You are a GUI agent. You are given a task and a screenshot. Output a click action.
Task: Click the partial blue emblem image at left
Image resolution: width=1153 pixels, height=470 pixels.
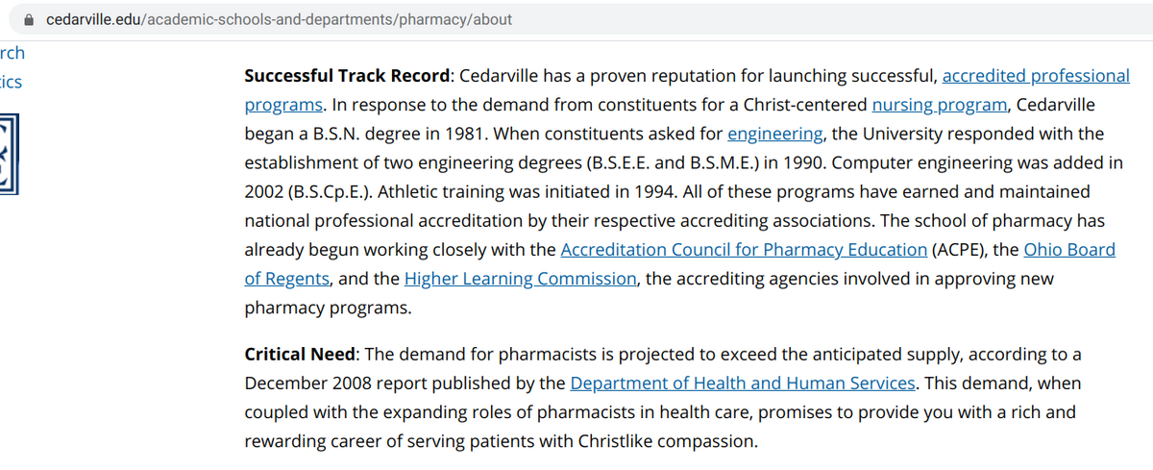pyautogui.click(x=9, y=154)
